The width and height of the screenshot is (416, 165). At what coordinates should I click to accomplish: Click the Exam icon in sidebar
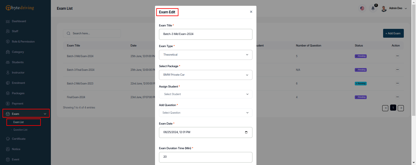coord(8,114)
